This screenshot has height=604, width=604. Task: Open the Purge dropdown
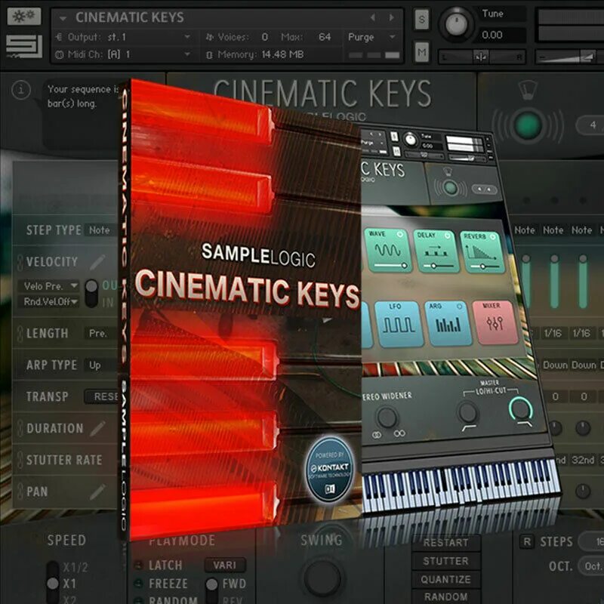(371, 37)
